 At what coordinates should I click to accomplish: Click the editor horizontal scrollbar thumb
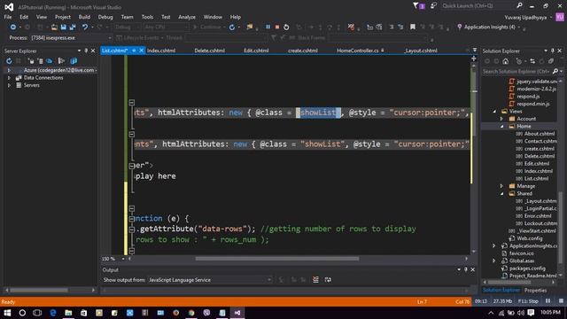(277, 259)
